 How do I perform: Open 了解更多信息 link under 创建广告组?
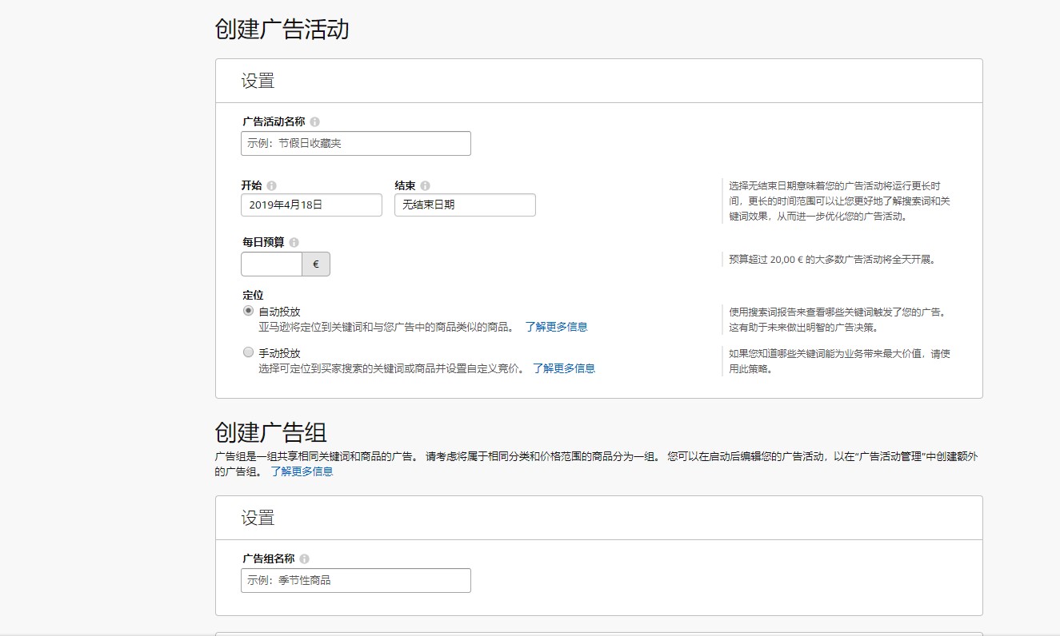pos(302,471)
